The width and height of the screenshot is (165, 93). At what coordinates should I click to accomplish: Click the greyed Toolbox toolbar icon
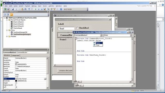point(57,9)
